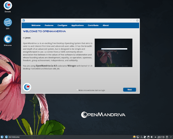This screenshot has width=173, height=139.
Task: Switch to the About tab
Action: pyautogui.click(x=106, y=25)
